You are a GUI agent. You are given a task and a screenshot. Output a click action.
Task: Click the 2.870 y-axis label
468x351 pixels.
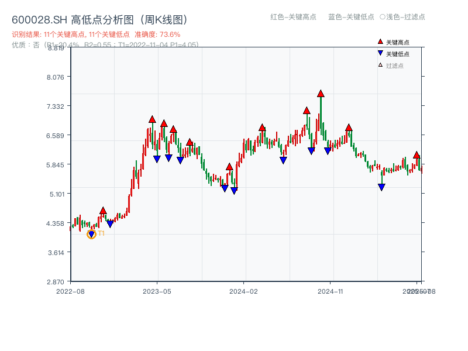coord(55,282)
